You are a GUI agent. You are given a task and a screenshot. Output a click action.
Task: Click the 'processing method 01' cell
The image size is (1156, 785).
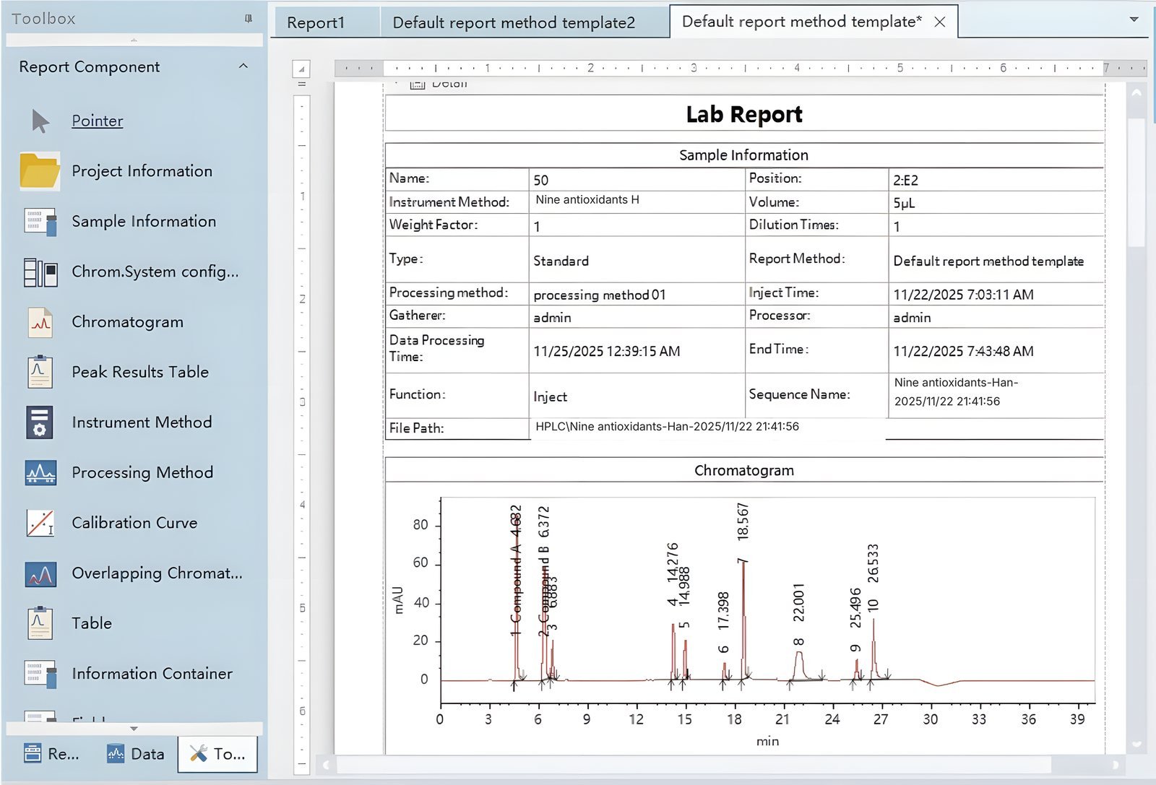tap(637, 295)
